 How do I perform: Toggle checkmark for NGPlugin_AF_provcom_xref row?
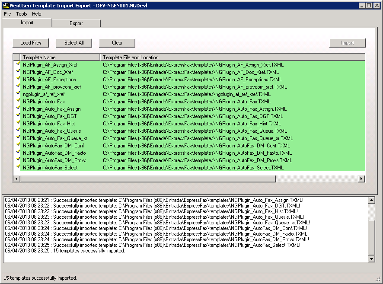point(18,86)
